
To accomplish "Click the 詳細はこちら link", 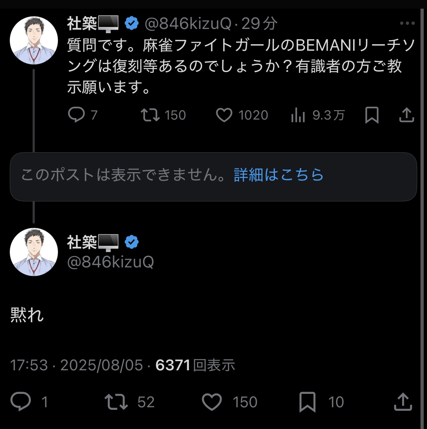I will (279, 175).
